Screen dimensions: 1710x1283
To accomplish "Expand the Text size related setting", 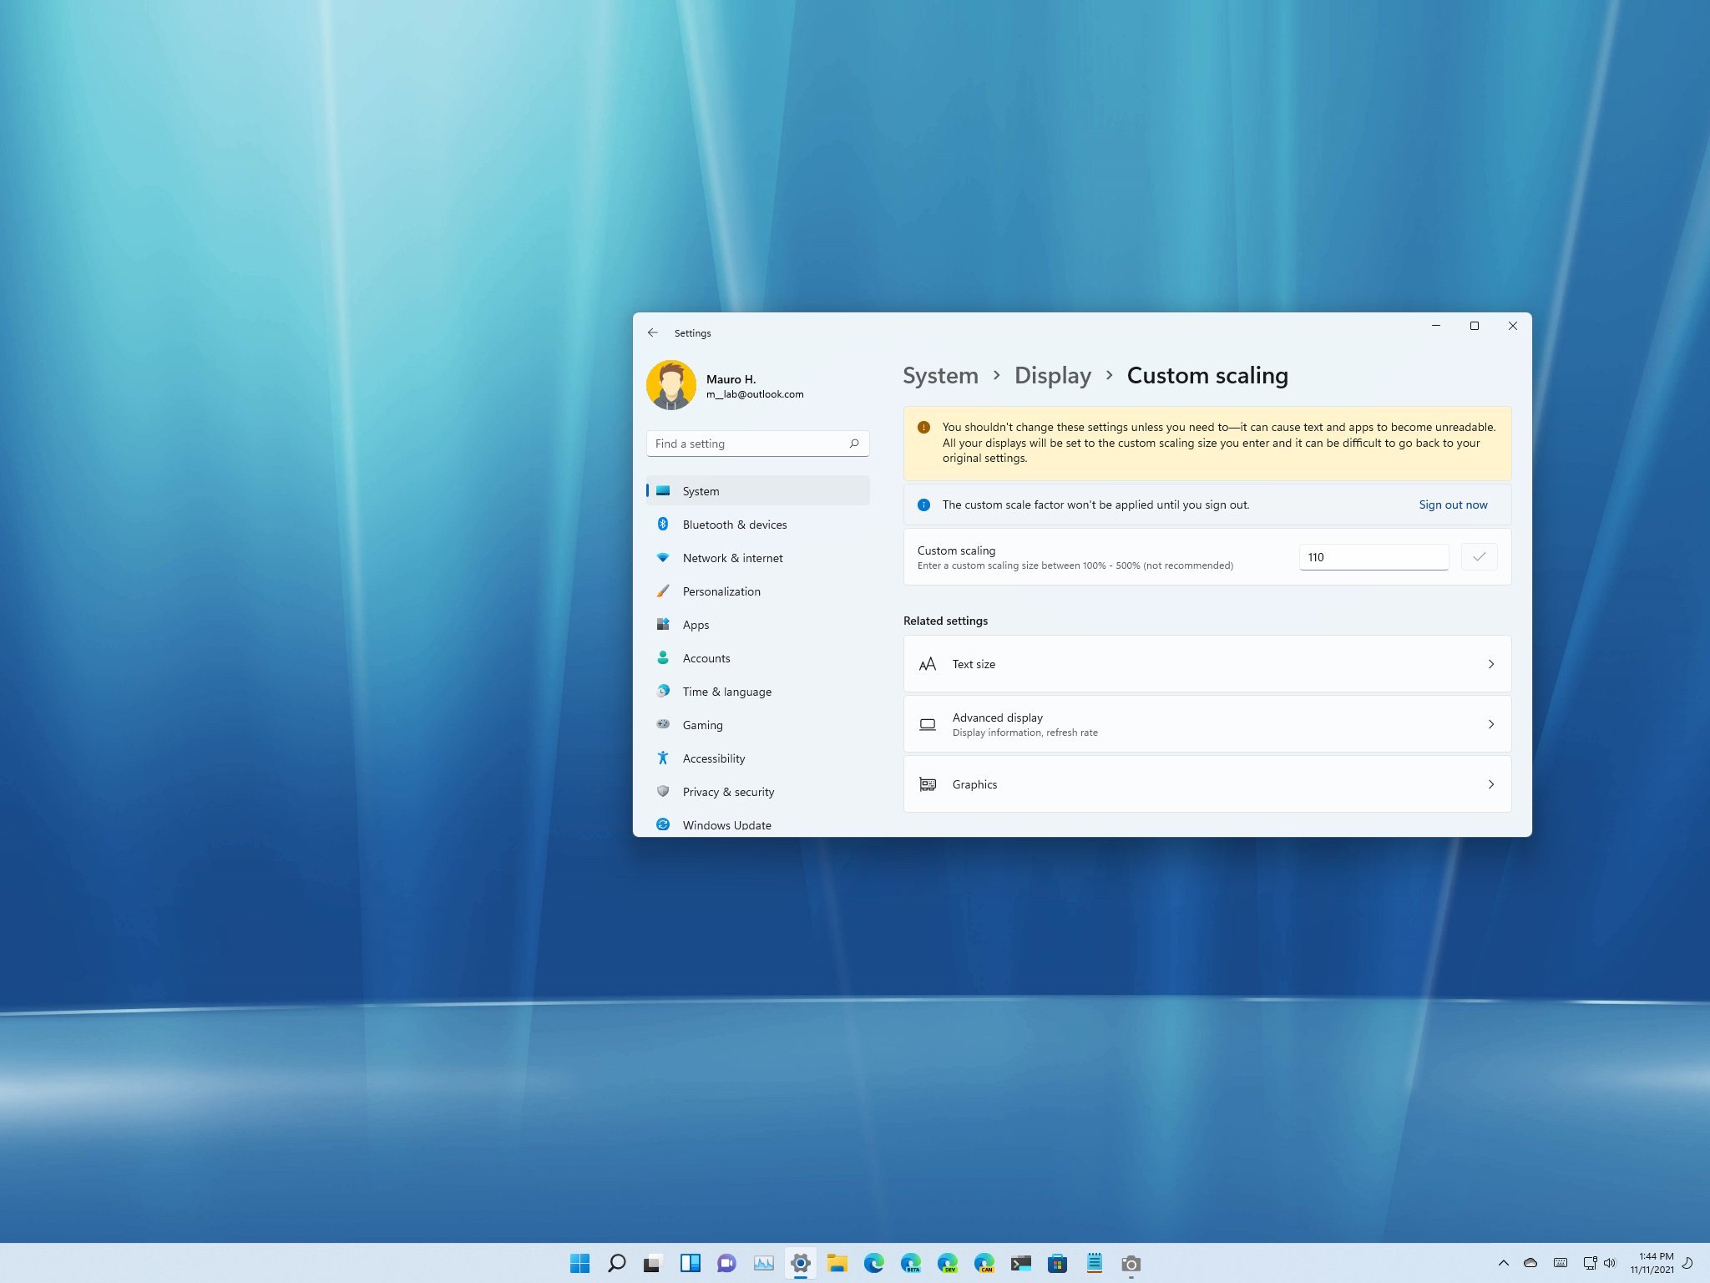I will point(1492,663).
